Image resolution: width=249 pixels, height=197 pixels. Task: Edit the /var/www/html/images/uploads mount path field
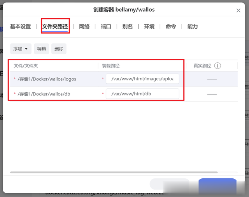142,79
